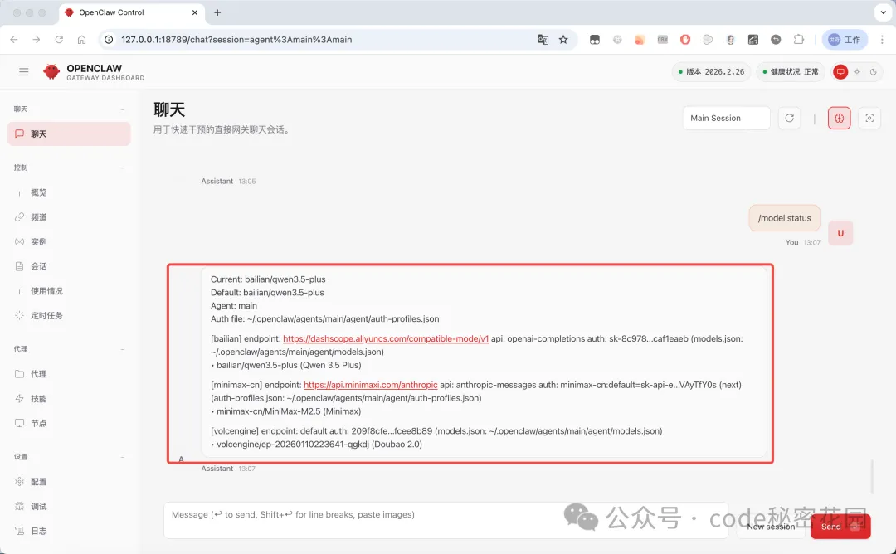Open 使用情况 usage in sidebar
Viewport: 896px width, 554px height.
(69, 291)
